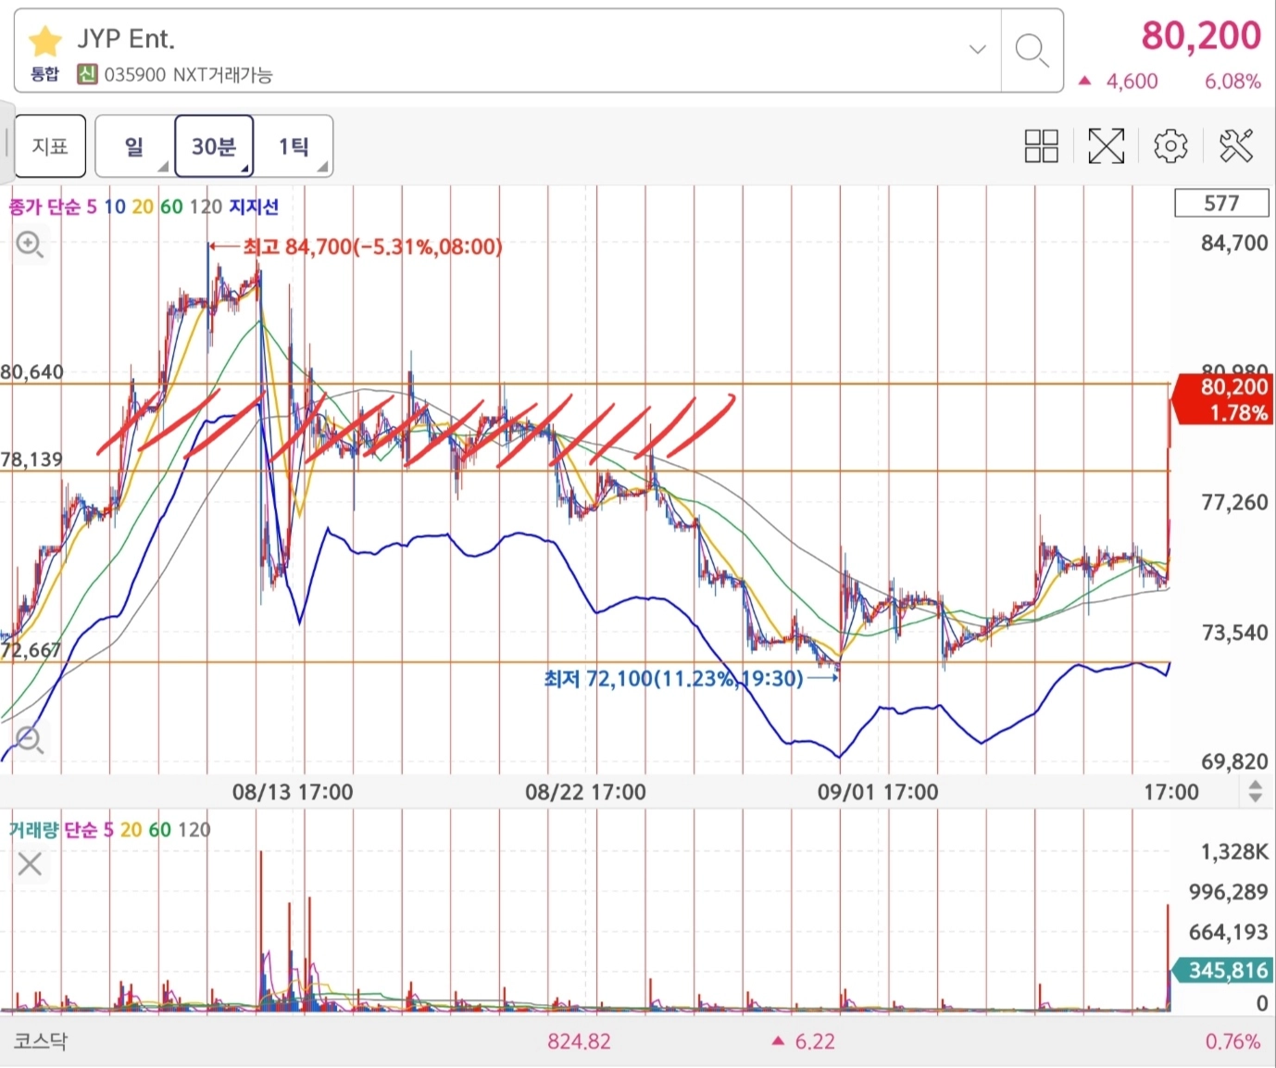Select the 30분 timeframe tab

click(x=214, y=146)
